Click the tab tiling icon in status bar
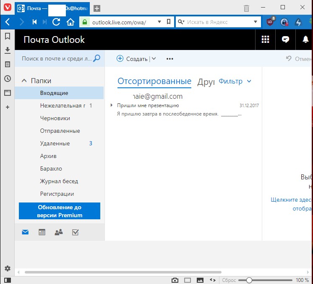Viewport: 313px width, 284px height. pos(188,280)
